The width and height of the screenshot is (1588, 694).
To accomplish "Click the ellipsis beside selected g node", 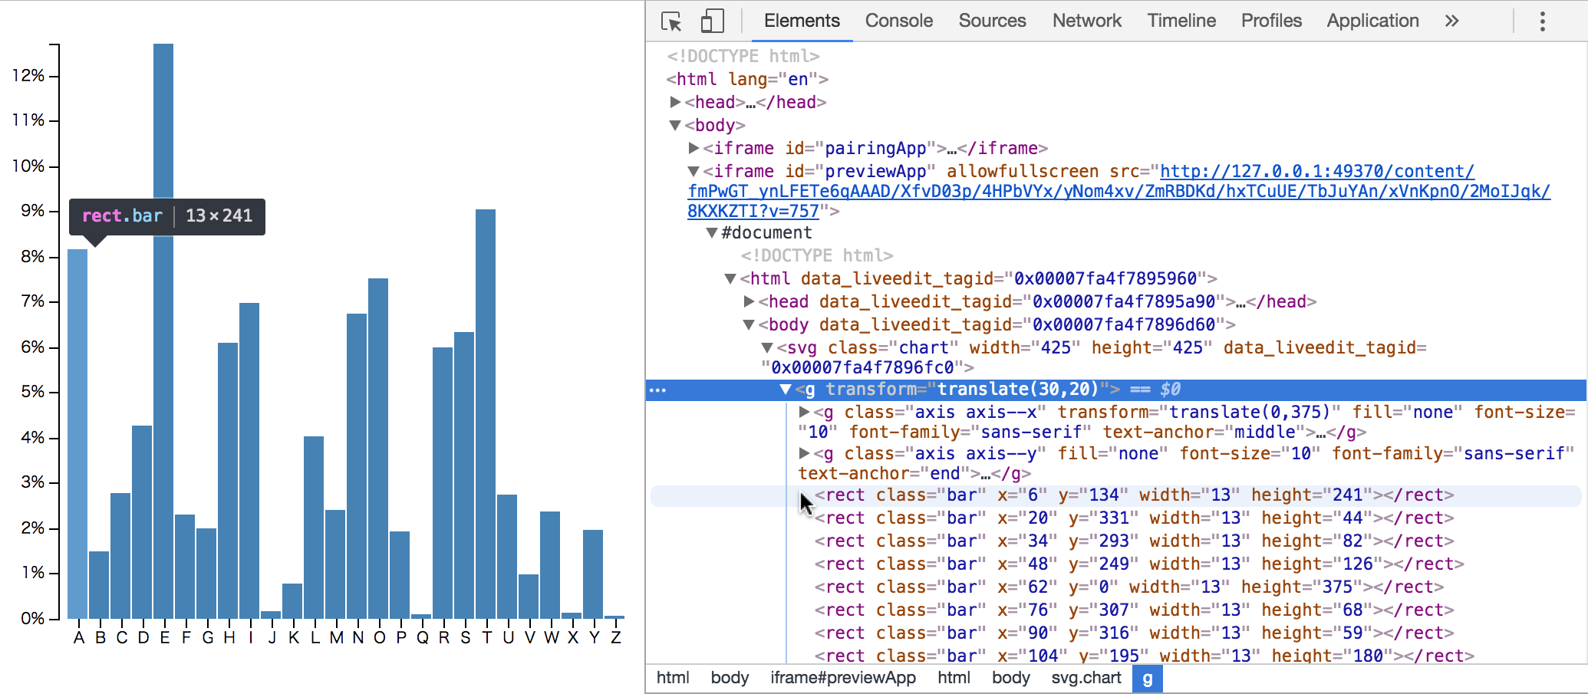I will click(657, 390).
